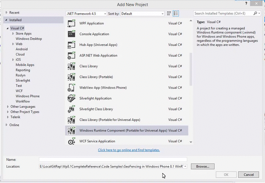Click the Hub App (Universal Apps) icon
The image size is (265, 183).
(x=71, y=45)
